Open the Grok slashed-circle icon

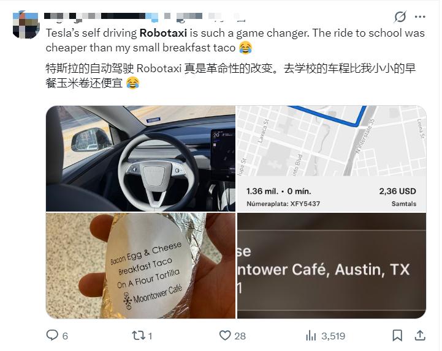coord(400,17)
